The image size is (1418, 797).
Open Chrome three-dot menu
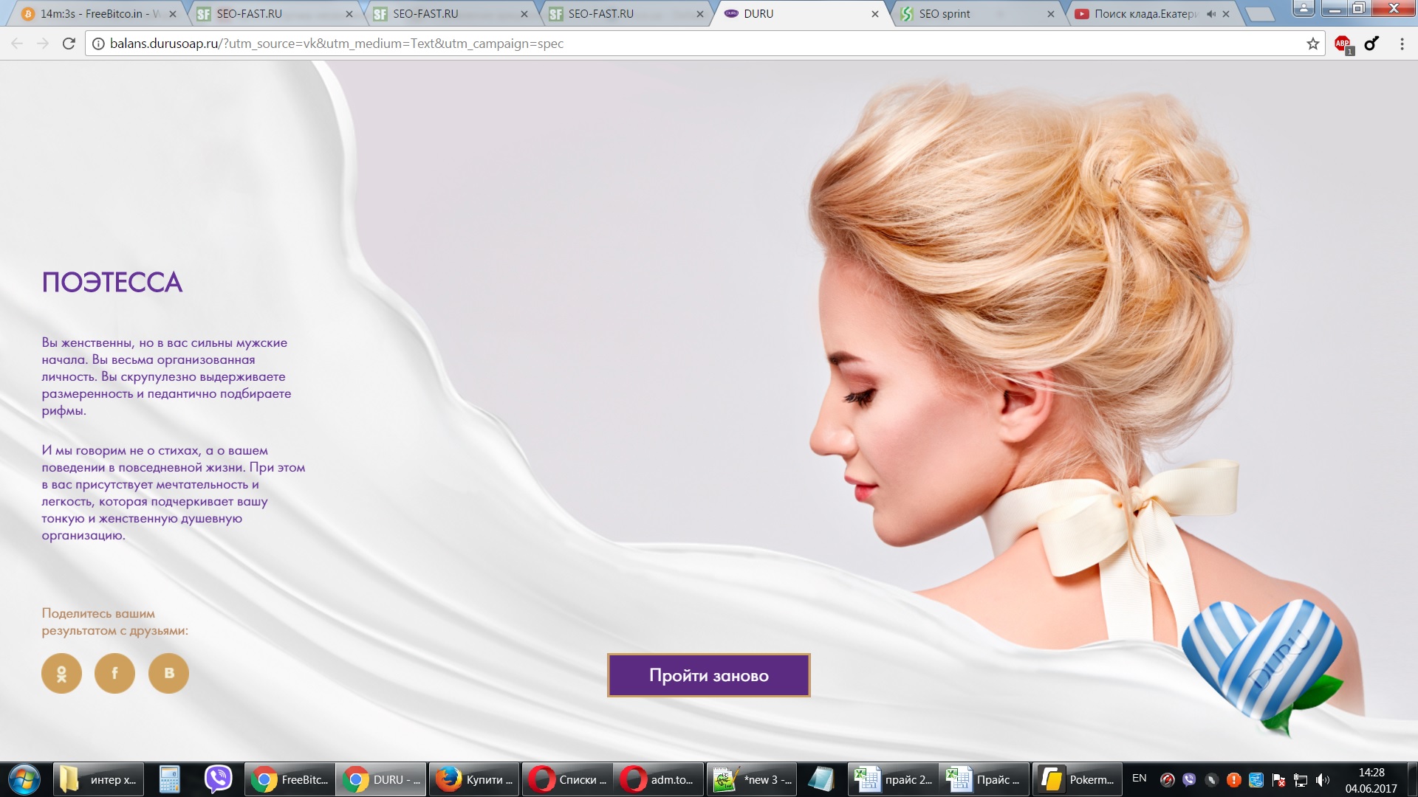pos(1401,44)
